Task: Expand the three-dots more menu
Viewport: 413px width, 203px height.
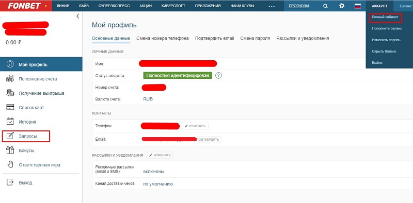Action: pos(271,6)
